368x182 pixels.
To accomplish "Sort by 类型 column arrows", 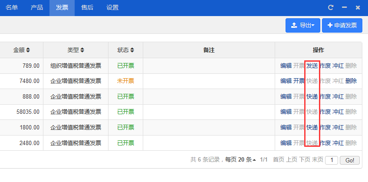I will click(82, 50).
